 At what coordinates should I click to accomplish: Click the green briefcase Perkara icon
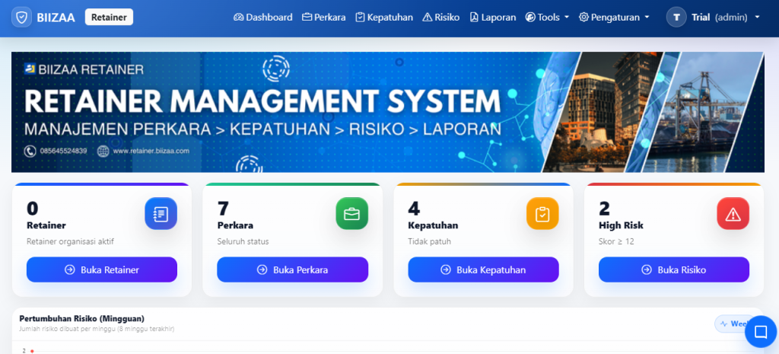(x=351, y=214)
